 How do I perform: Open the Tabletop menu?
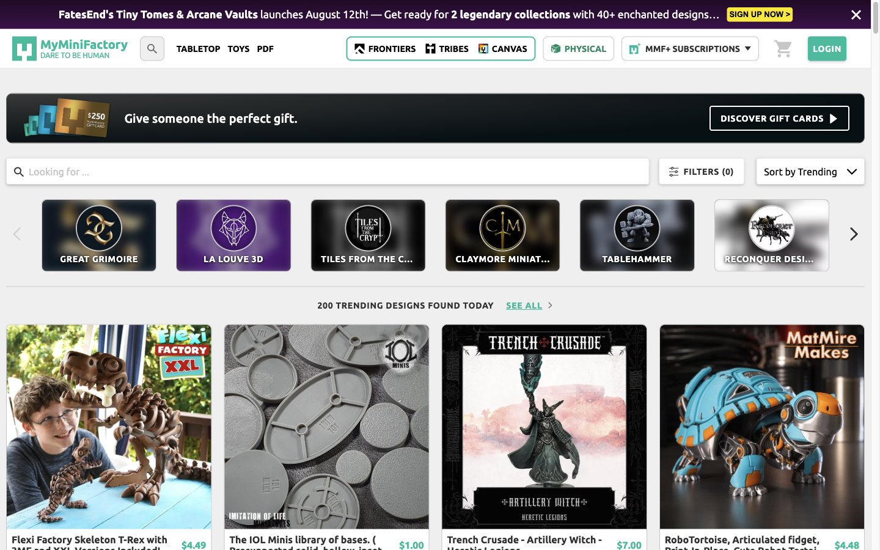tap(198, 49)
